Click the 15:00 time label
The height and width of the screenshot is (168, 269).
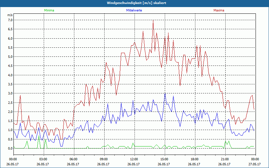165,159
